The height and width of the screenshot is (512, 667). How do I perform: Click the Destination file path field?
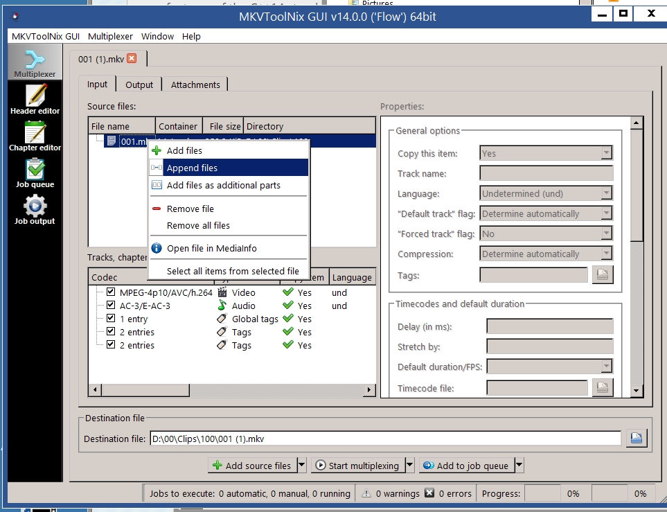click(x=385, y=439)
